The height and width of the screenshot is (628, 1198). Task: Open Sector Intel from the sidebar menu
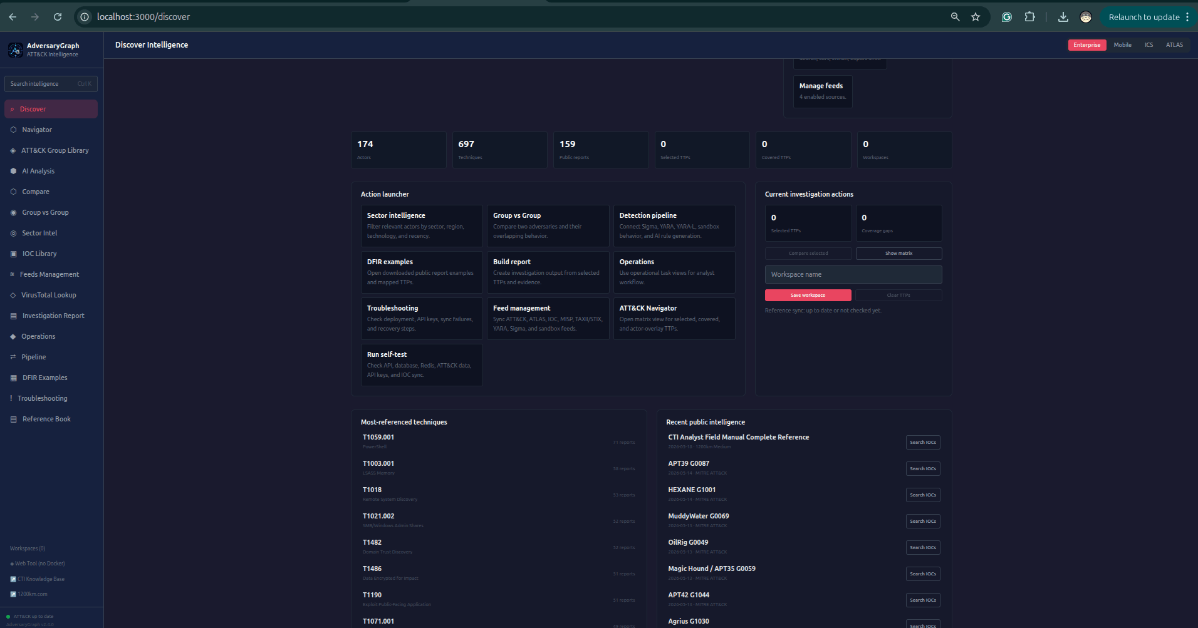point(51,233)
